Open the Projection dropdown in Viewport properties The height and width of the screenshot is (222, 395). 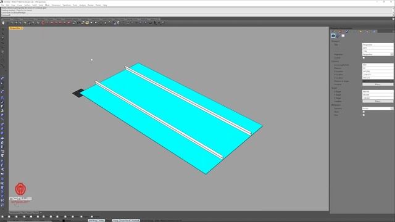378,54
